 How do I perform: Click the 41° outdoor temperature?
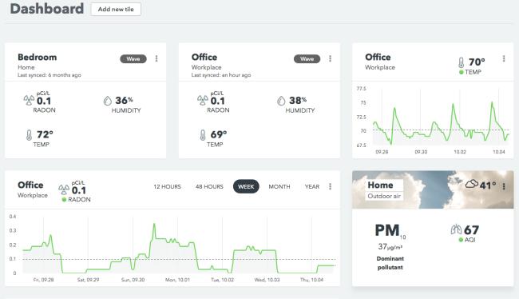488,185
